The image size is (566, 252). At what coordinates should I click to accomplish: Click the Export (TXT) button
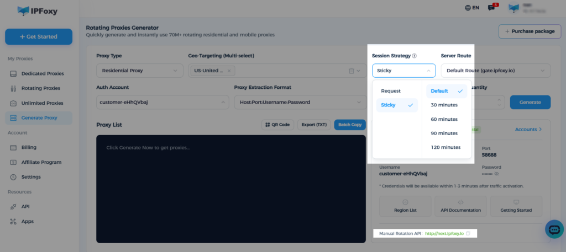314,125
